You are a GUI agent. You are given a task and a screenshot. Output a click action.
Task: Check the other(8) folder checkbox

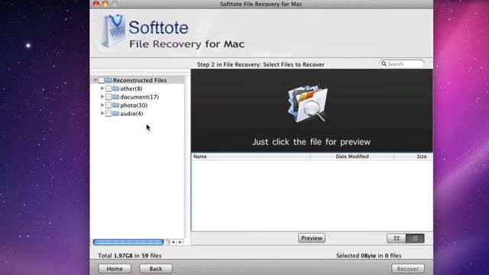click(108, 89)
